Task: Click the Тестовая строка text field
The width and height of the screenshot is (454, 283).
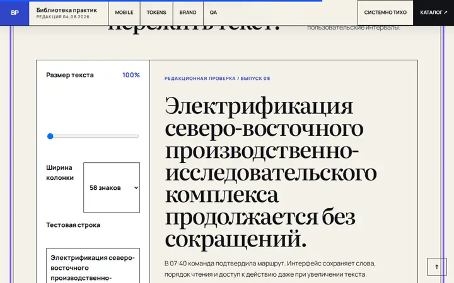Action: coord(93,265)
